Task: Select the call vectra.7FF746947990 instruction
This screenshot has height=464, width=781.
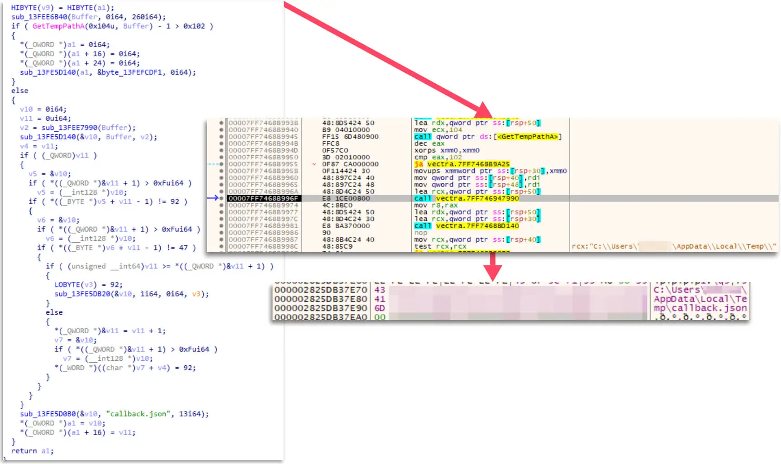Action: (467, 198)
